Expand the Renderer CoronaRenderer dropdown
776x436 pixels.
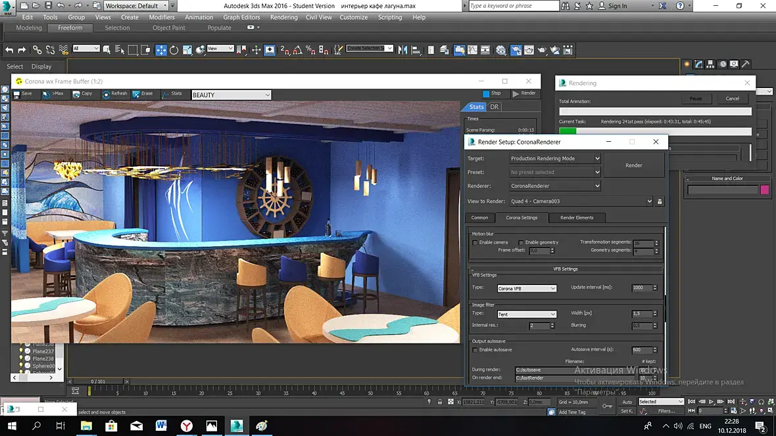[555, 186]
